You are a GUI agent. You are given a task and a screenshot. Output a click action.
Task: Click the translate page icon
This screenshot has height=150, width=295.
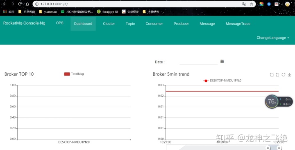click(244, 4)
